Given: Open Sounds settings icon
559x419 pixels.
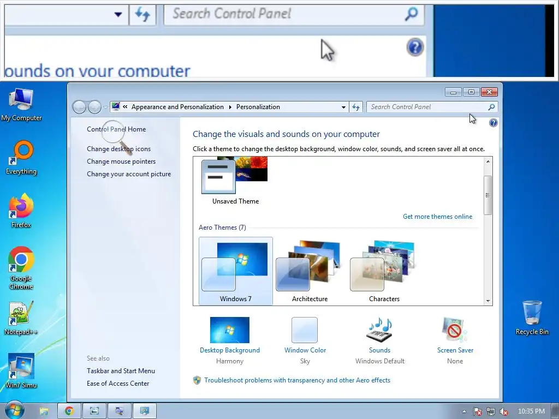Looking at the screenshot, I should [380, 330].
